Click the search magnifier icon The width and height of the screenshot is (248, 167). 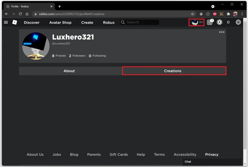[123, 22]
